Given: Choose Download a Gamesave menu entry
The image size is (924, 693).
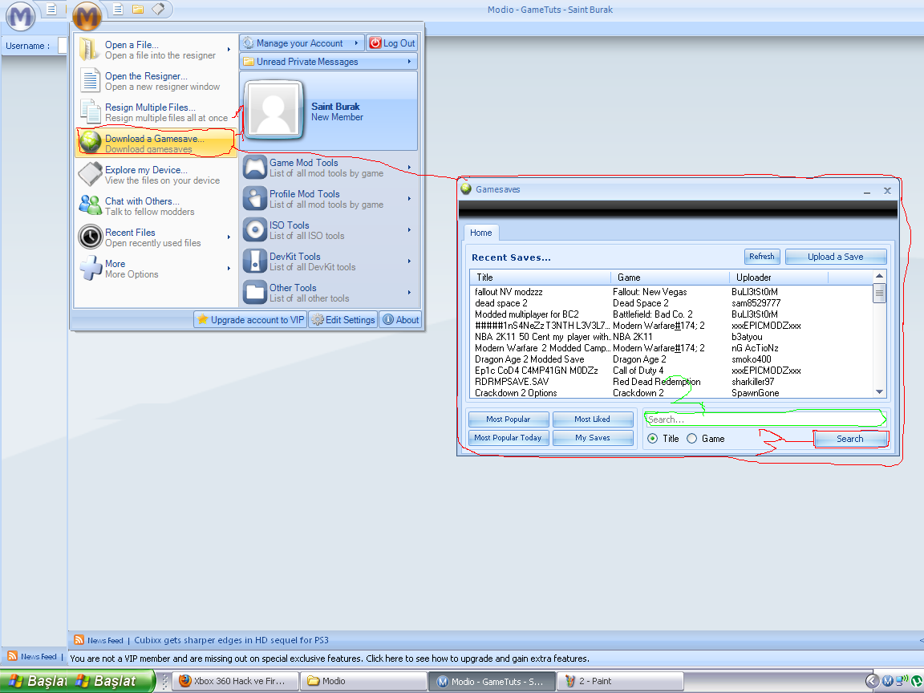Looking at the screenshot, I should point(156,144).
